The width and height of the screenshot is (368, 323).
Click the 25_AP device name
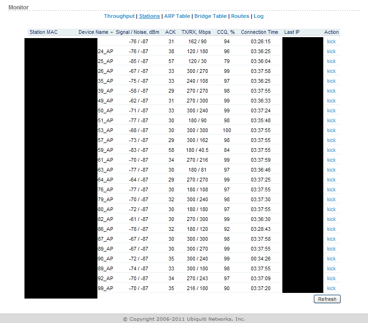click(105, 61)
